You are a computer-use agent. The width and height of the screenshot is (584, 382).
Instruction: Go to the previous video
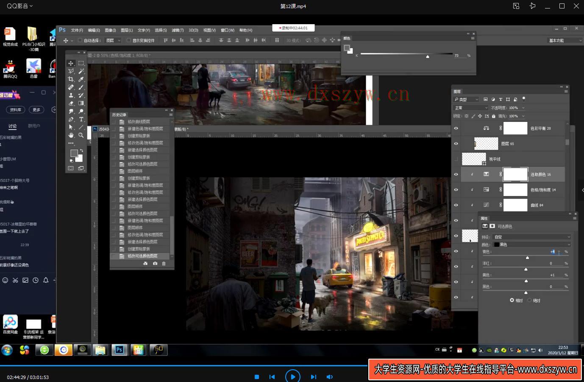pyautogui.click(x=272, y=377)
